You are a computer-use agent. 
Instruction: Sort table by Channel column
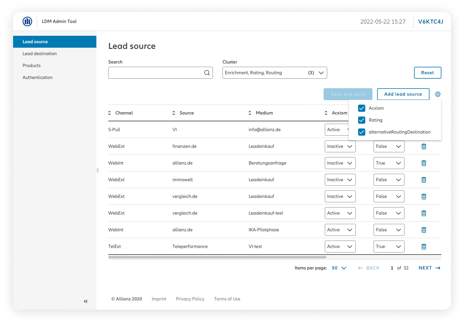click(x=109, y=113)
